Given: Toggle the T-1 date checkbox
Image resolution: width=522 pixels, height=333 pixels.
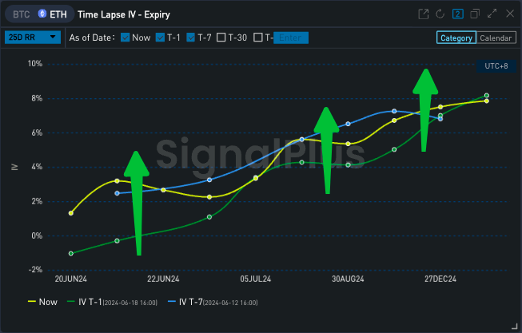Looking at the screenshot, I should pos(161,38).
